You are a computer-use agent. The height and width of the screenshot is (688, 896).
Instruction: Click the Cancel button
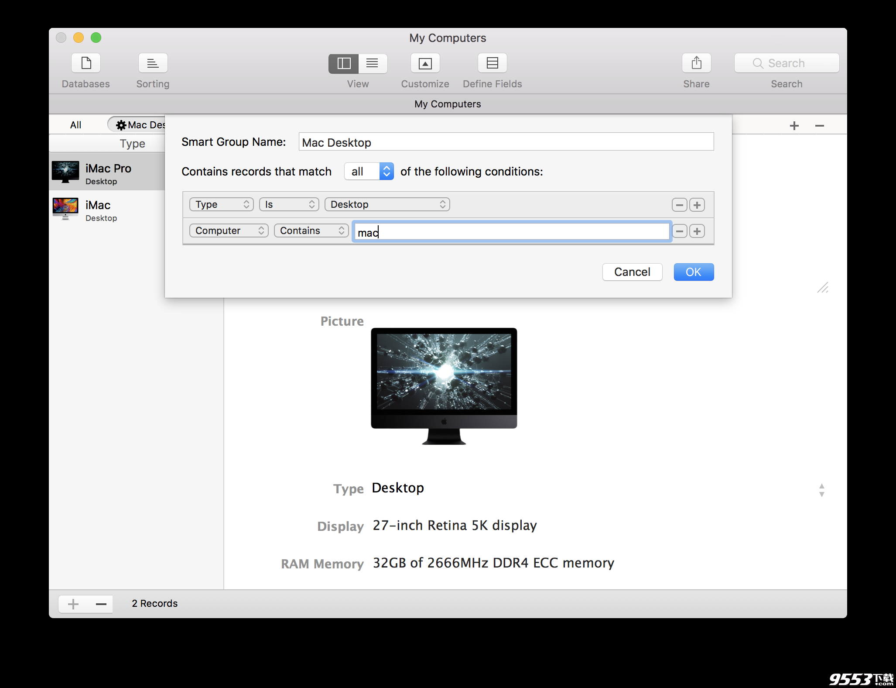click(633, 272)
